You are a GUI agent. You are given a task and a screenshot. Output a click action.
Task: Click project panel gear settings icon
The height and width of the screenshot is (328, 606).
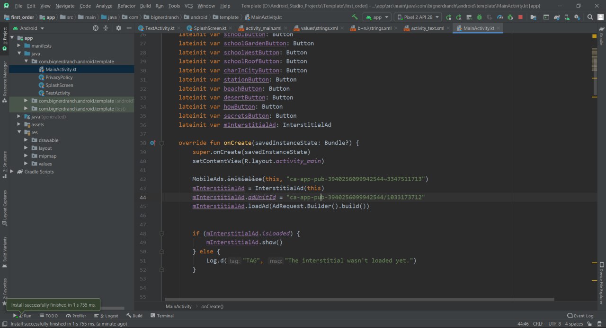(118, 28)
